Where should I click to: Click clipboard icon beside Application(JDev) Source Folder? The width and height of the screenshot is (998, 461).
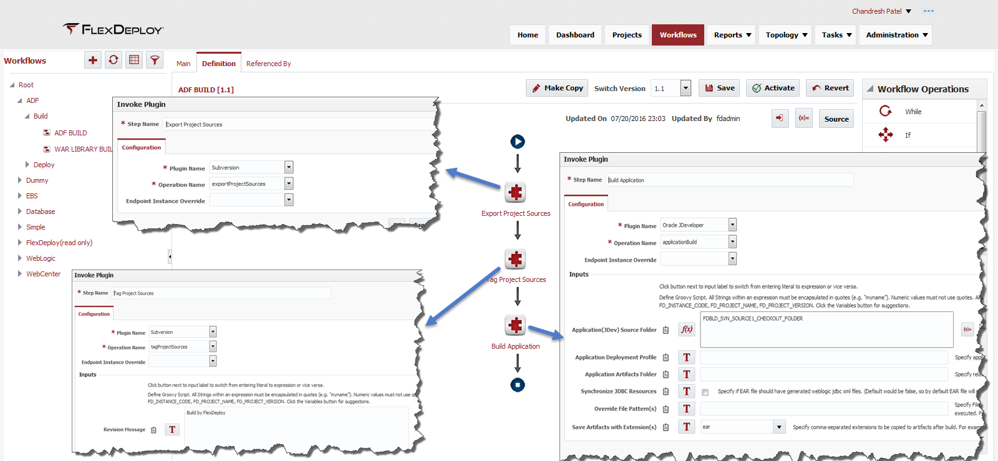[666, 330]
